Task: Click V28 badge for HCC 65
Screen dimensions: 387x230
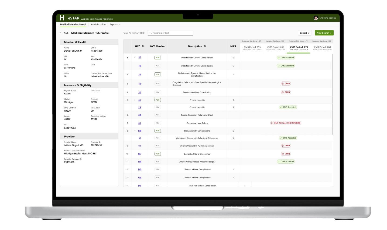Action: point(158,100)
